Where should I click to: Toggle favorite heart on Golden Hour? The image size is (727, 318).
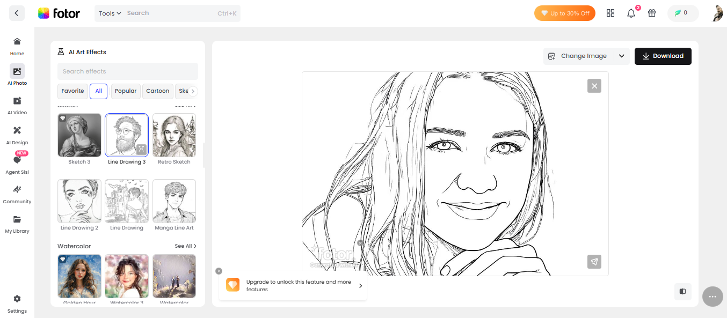click(63, 259)
